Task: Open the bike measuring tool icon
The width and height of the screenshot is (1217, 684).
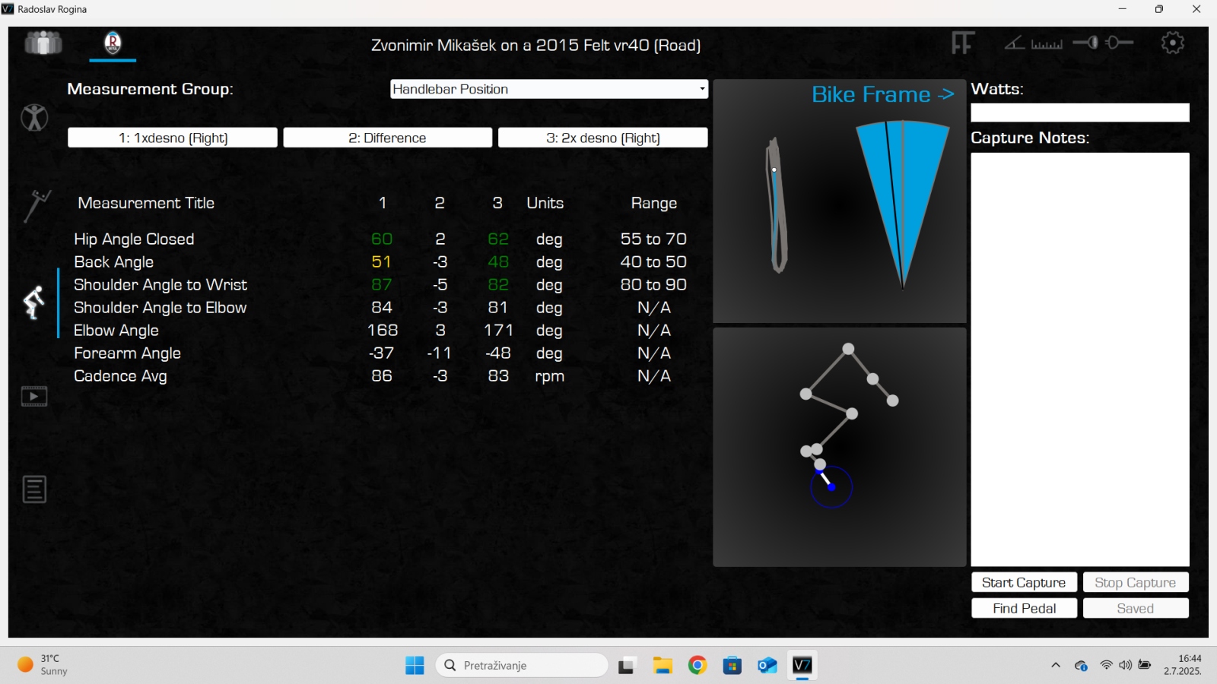Action: [x=36, y=206]
